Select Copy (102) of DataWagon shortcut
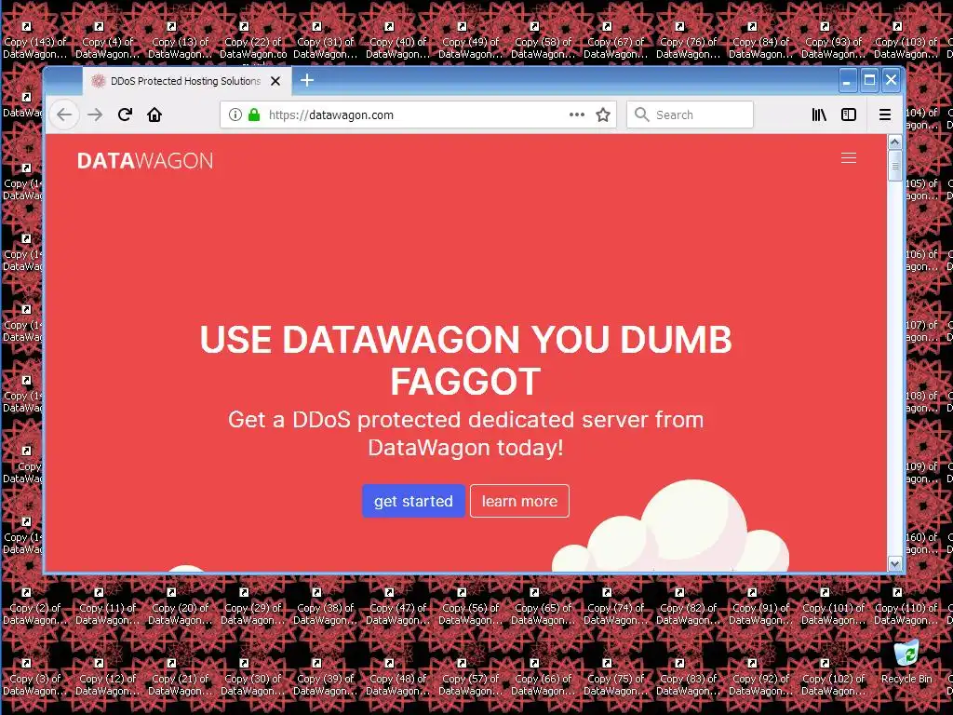953x715 pixels. tap(833, 677)
